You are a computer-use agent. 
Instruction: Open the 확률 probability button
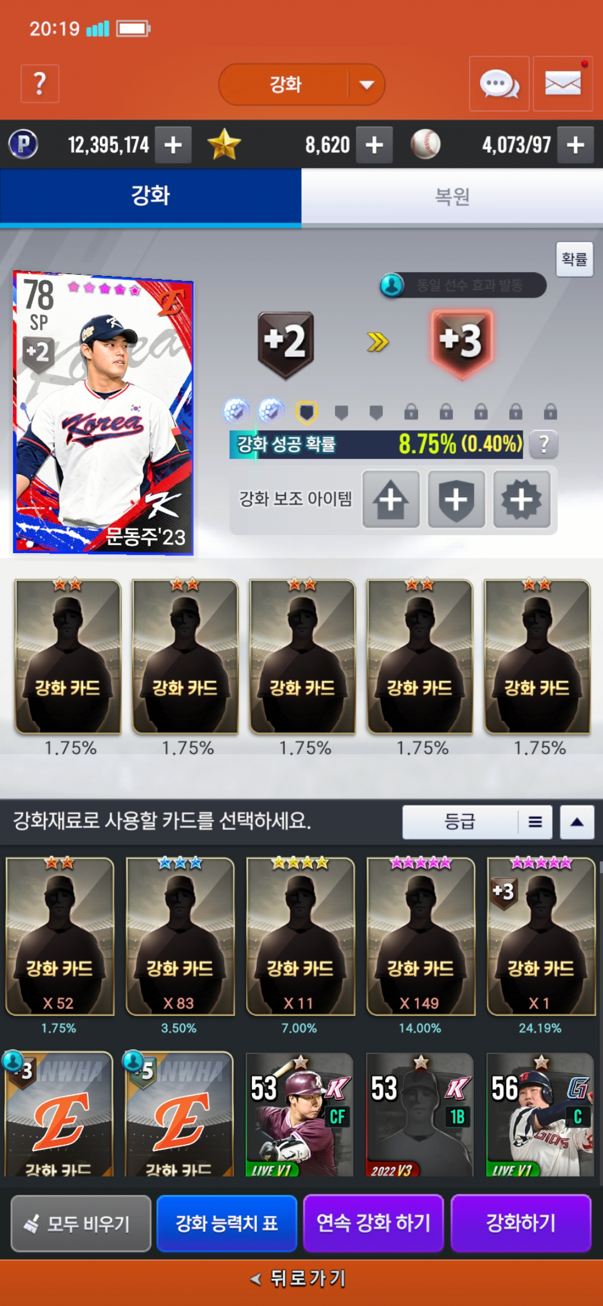click(x=575, y=259)
